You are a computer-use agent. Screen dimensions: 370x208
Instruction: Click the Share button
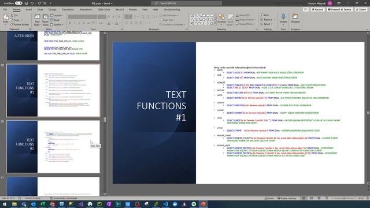coord(361,9)
